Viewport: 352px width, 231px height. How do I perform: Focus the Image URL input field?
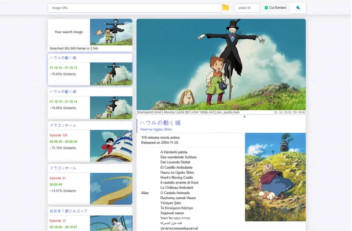point(134,8)
